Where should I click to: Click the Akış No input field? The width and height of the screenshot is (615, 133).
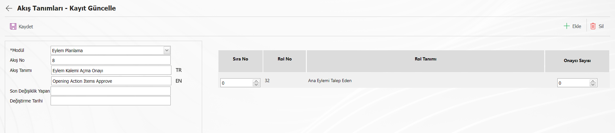111,60
